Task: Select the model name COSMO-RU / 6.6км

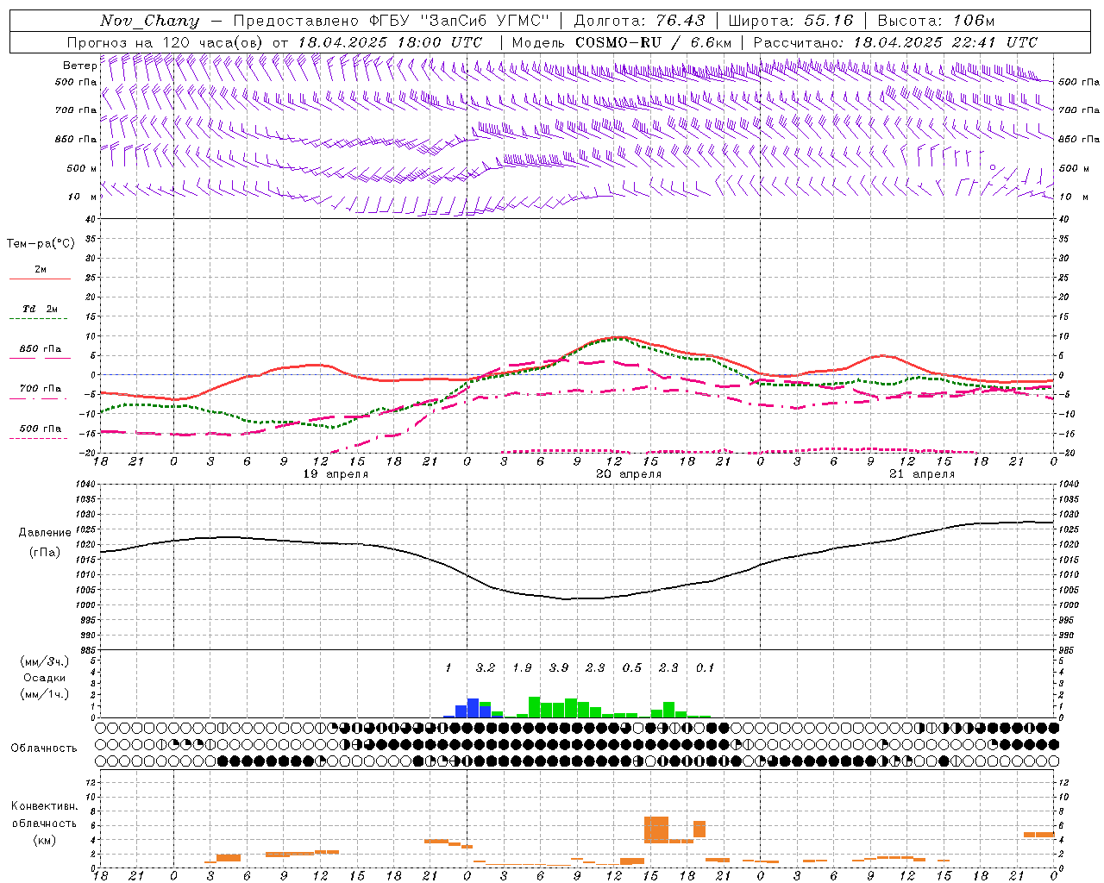Action: pyautogui.click(x=654, y=42)
